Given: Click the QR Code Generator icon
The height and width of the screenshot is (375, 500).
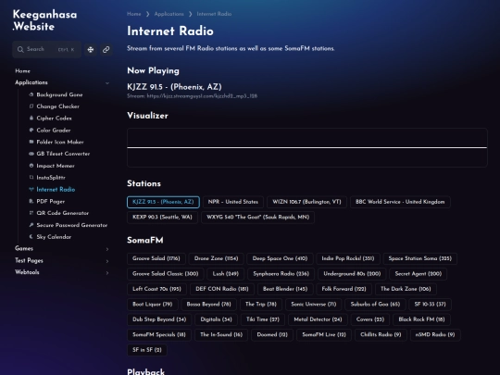Looking at the screenshot, I should (31, 213).
